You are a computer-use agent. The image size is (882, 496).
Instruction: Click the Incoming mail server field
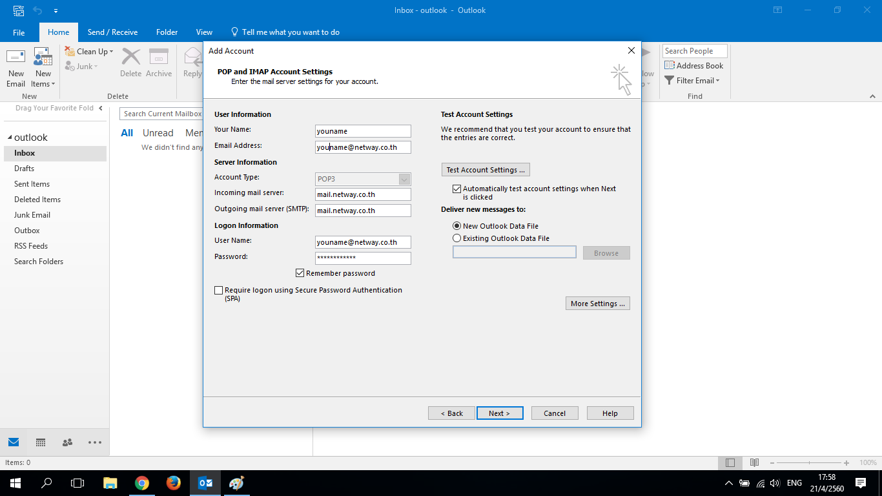[363, 194]
